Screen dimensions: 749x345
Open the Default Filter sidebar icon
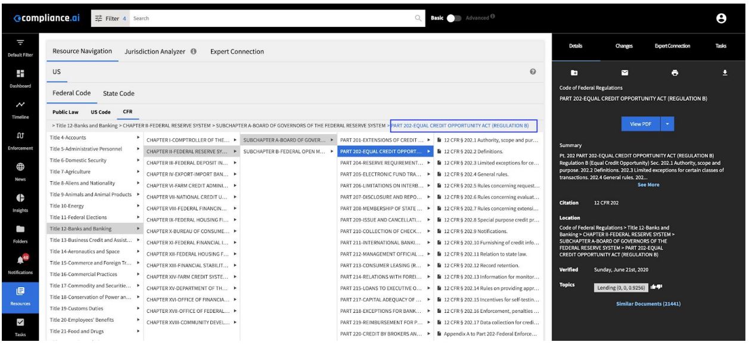(x=20, y=43)
